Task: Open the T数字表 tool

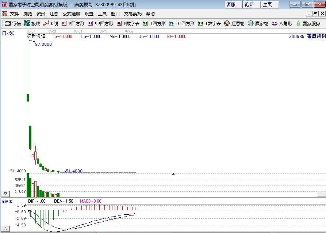Action: [x=210, y=23]
